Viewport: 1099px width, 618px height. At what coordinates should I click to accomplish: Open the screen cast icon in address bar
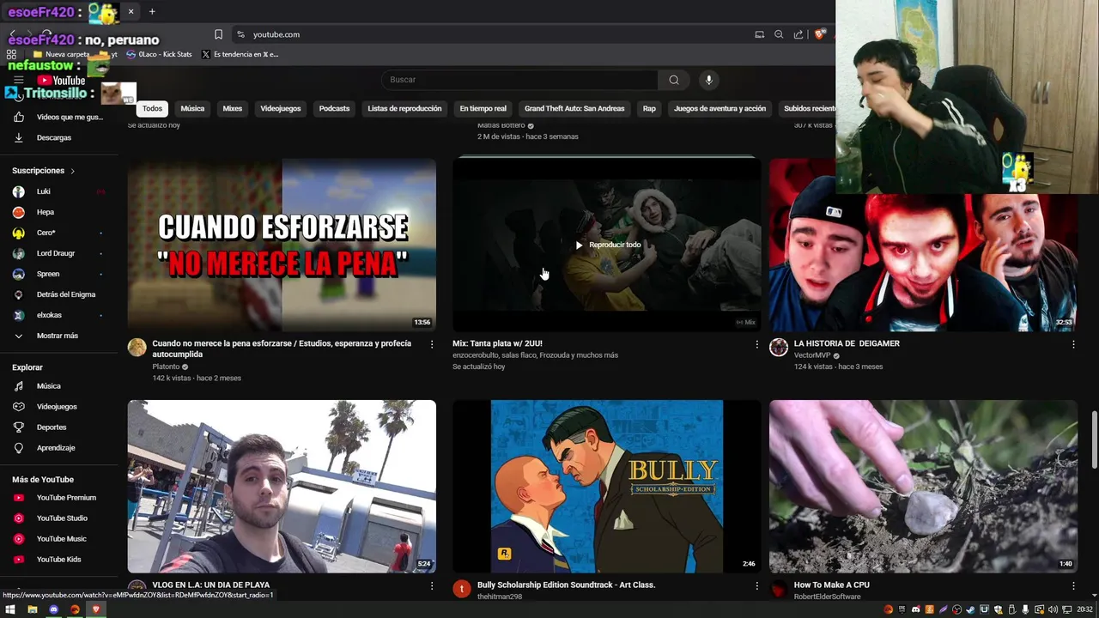click(x=759, y=34)
